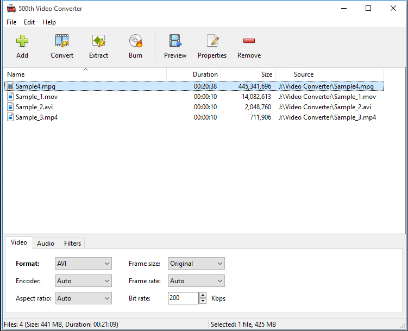The image size is (408, 331).
Task: Switch to the Video tab
Action: coord(19,242)
